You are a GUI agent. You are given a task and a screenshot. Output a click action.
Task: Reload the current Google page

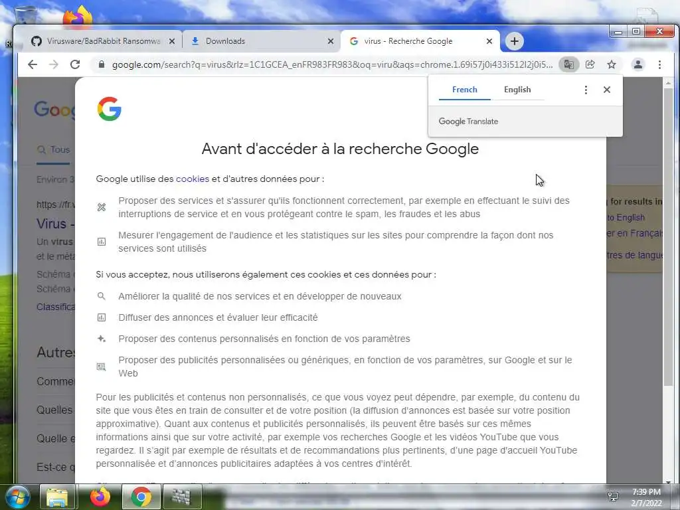coord(75,64)
